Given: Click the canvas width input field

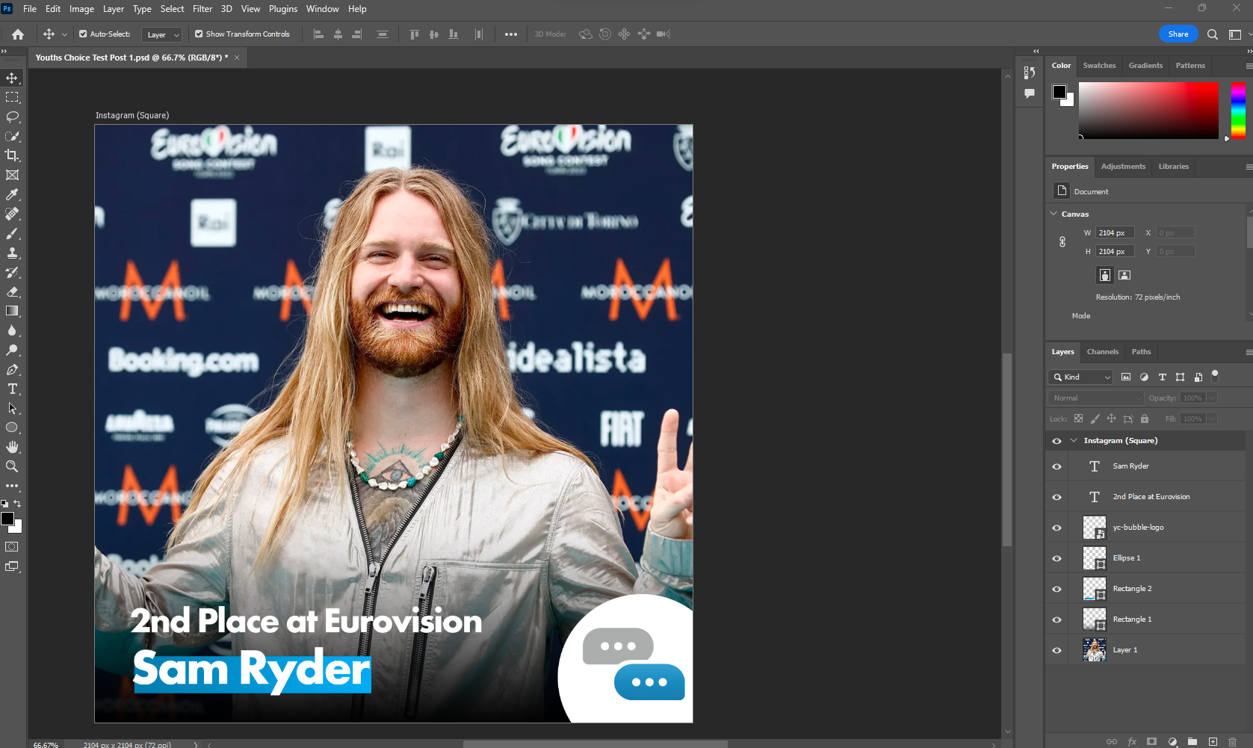Looking at the screenshot, I should tap(1114, 232).
